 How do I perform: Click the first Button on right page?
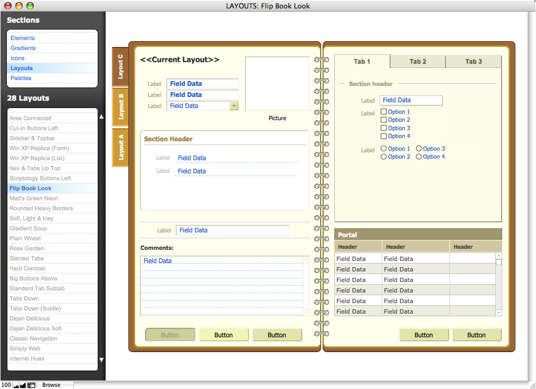(424, 335)
